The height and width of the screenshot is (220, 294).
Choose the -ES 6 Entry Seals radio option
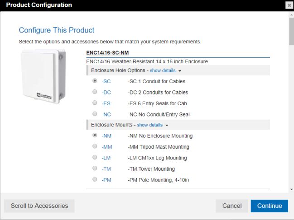(x=95, y=103)
